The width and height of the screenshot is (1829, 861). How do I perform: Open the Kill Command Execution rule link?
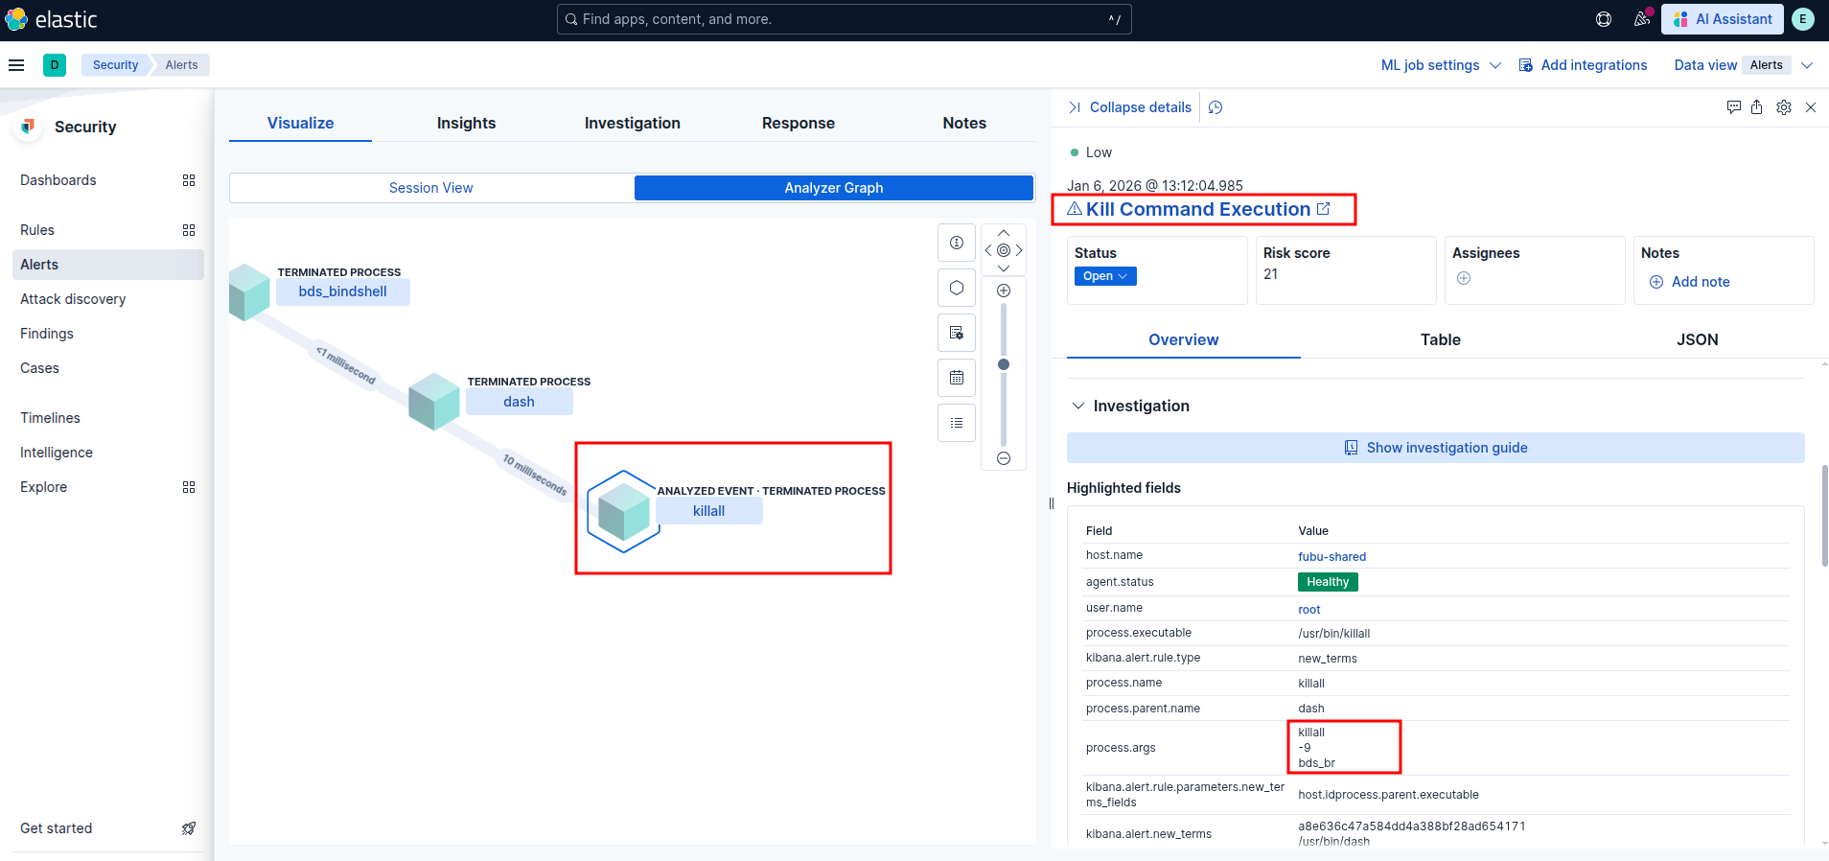pos(1198,209)
